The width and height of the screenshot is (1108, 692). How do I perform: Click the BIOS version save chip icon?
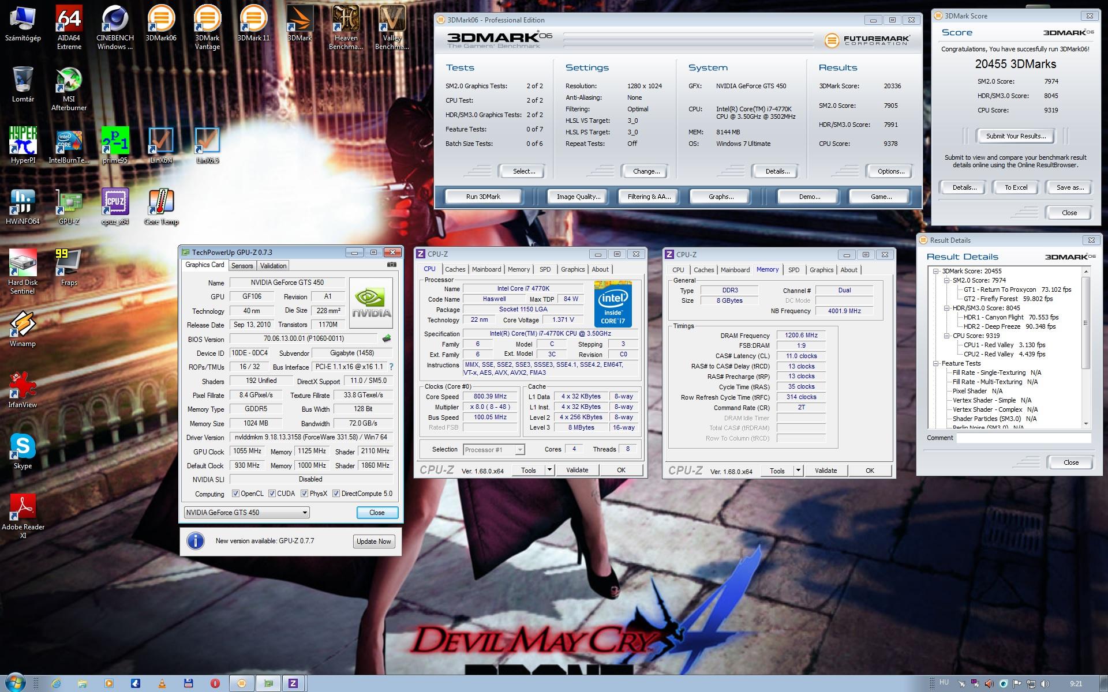point(387,339)
